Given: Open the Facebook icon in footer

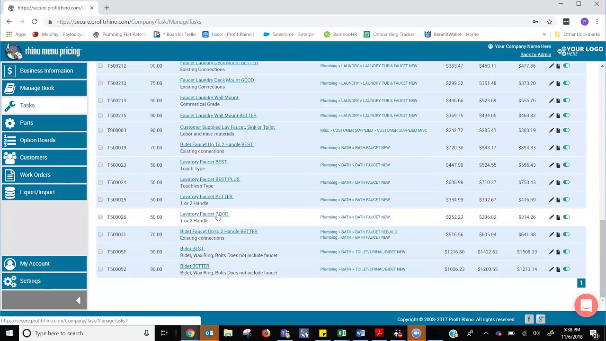Looking at the screenshot, I should tap(529, 319).
